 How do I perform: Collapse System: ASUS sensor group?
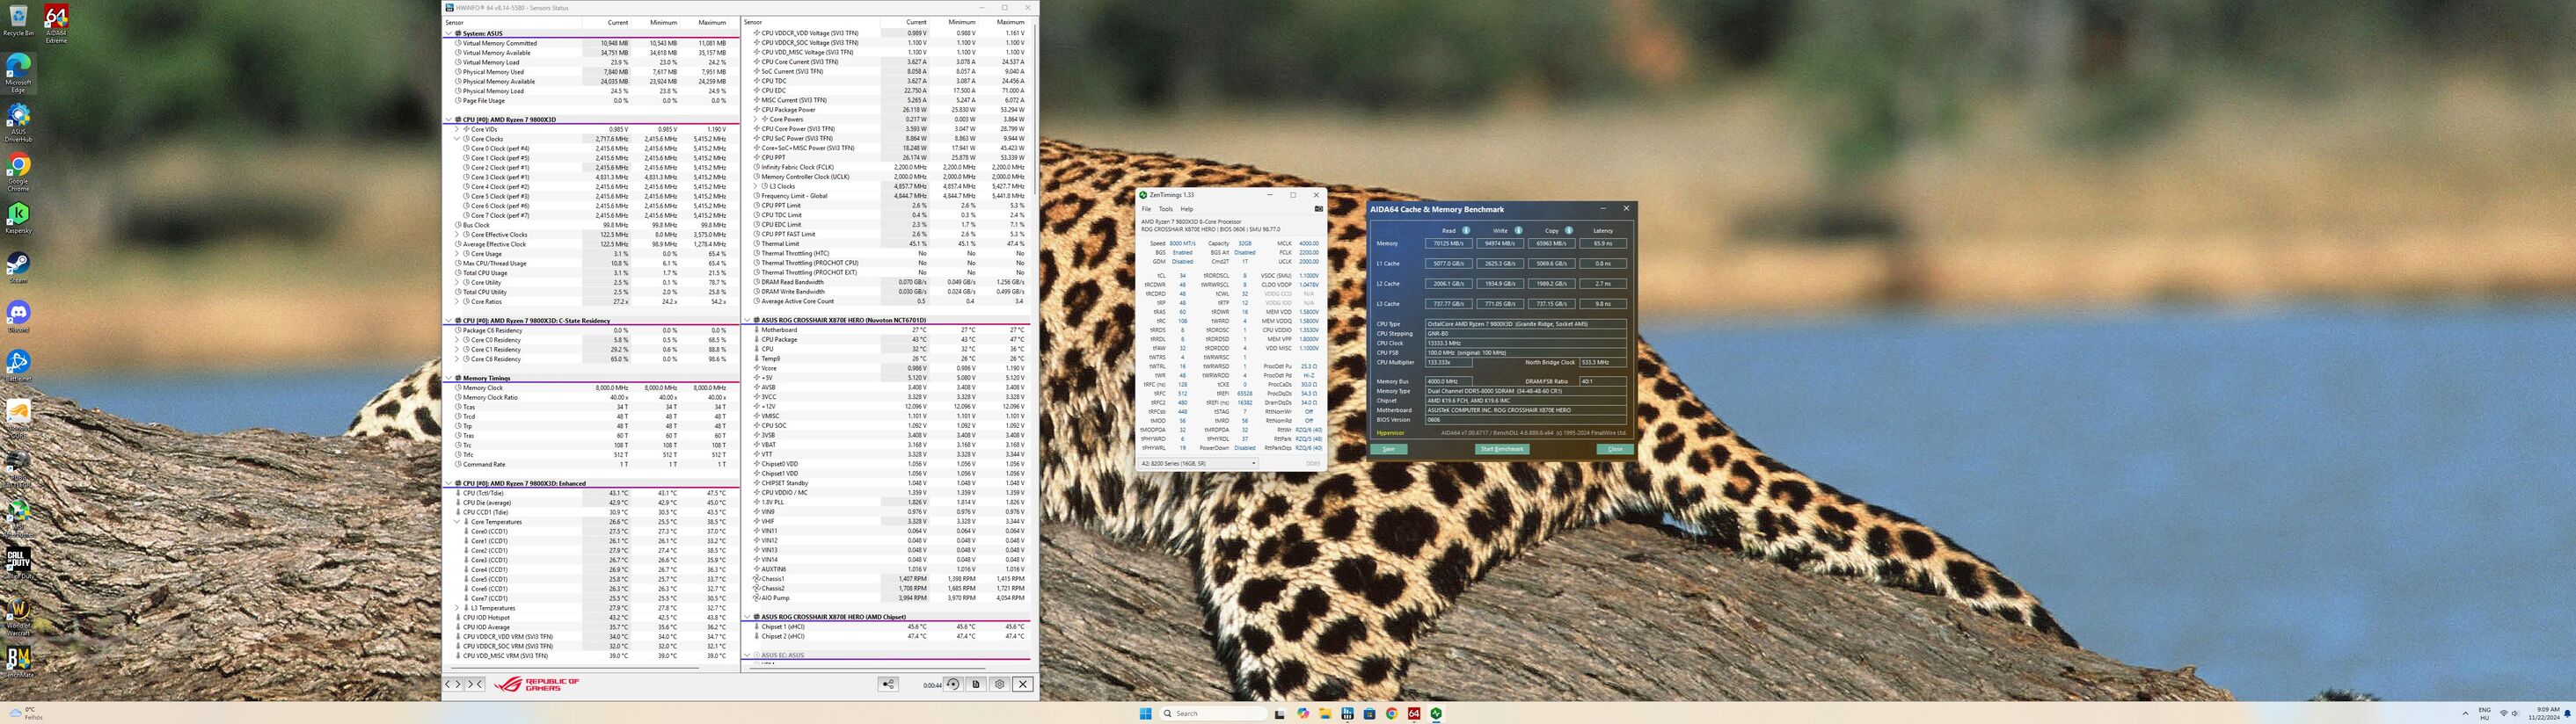449,33
